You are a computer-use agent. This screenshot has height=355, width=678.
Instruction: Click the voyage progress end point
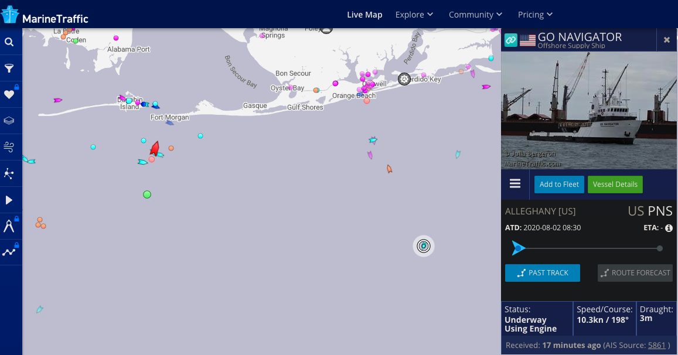pyautogui.click(x=659, y=248)
